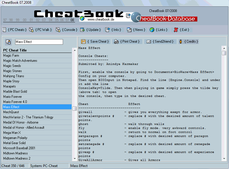Image resolution: width=229 pixels, height=169 pixels.
Task: Select Magic Stones in the list
Action: tap(37, 71)
